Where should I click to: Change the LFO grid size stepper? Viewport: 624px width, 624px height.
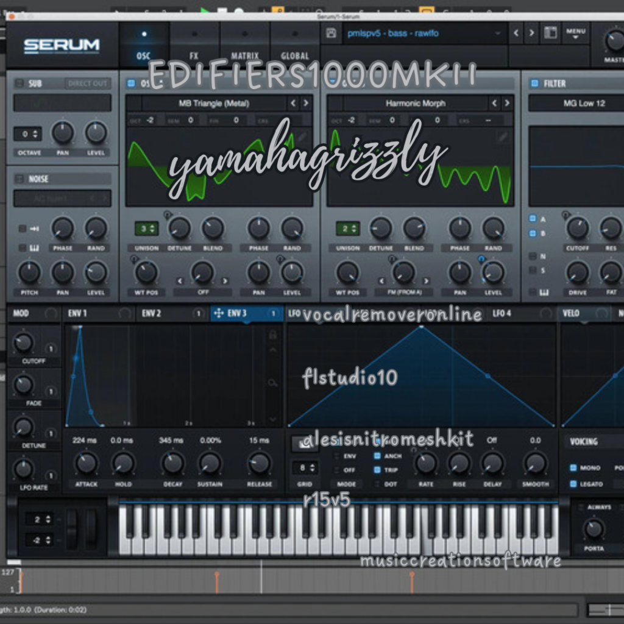point(305,468)
